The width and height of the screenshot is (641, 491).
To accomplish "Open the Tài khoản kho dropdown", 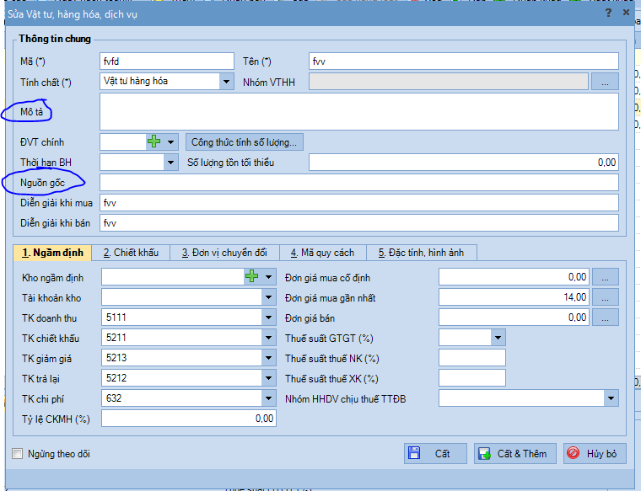I will 268,297.
